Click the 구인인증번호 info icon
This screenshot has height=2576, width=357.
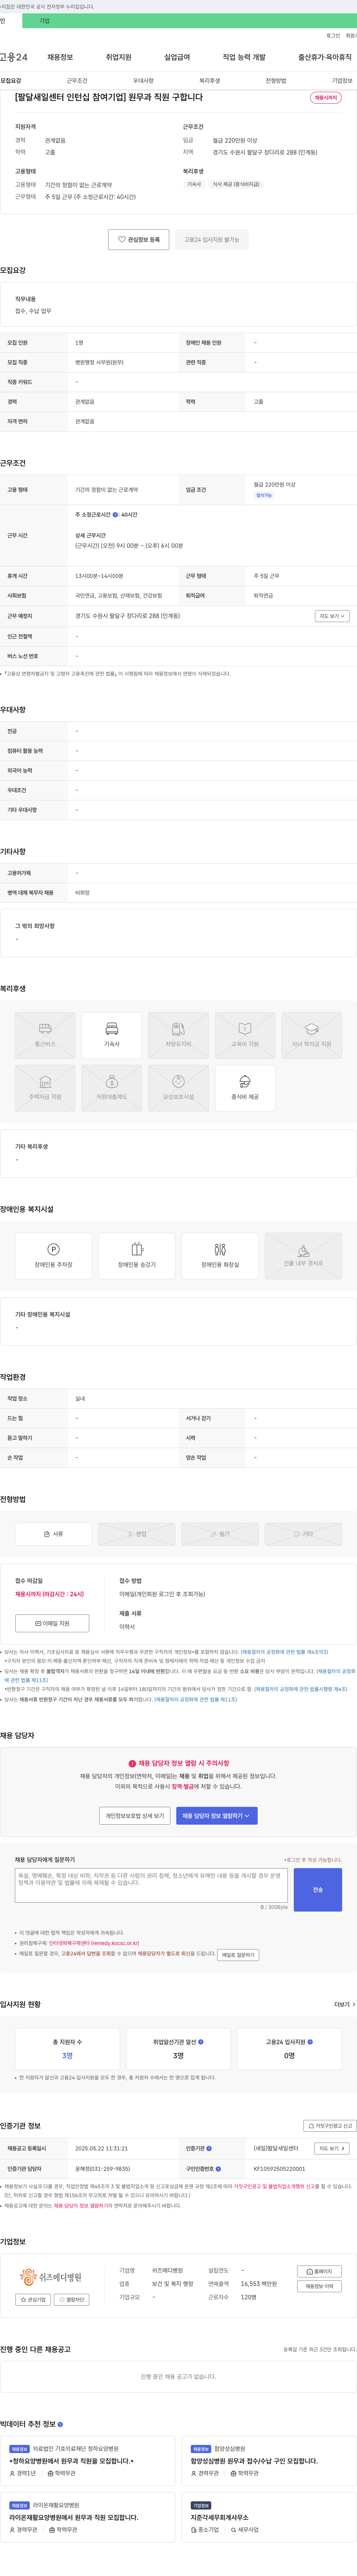click(x=218, y=2169)
